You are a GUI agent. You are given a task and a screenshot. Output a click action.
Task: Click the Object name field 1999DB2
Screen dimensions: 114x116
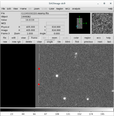click(x=44, y=17)
